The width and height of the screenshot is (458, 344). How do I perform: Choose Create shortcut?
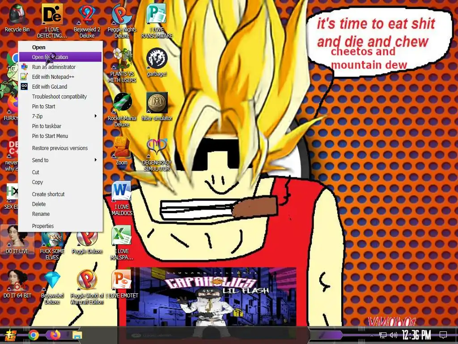tap(60, 194)
